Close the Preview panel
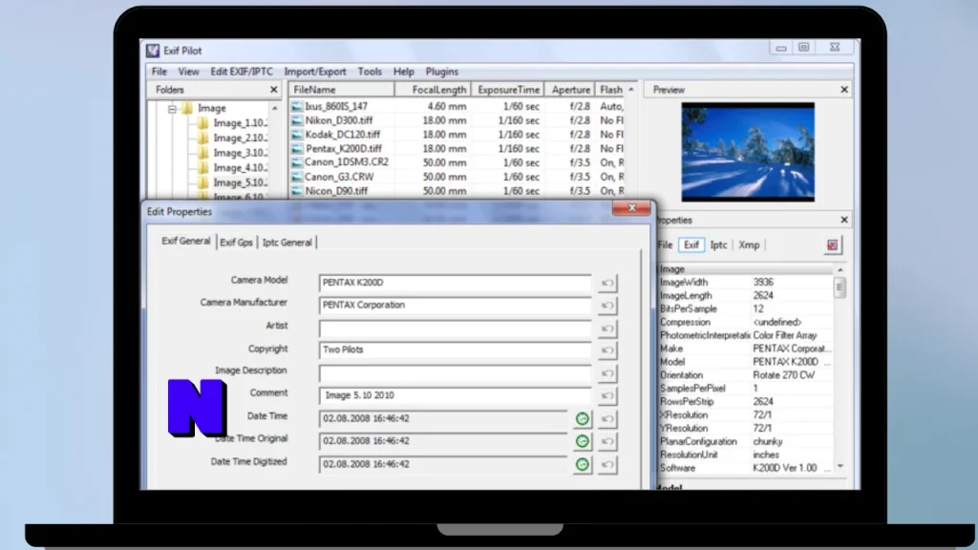This screenshot has height=550, width=978. 844,90
